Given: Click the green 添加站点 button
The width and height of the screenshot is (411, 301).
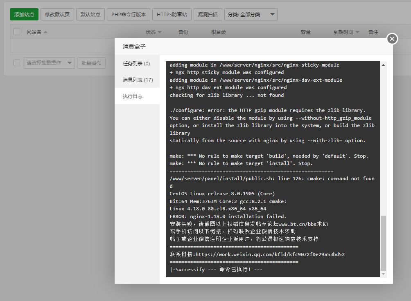Looking at the screenshot, I should tap(24, 14).
